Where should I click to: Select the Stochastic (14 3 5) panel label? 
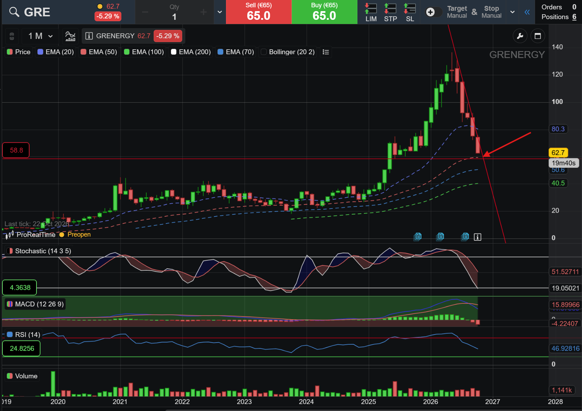[x=39, y=251]
